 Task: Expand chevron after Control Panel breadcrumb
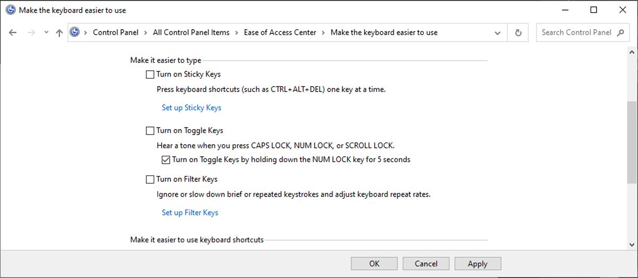[146, 32]
